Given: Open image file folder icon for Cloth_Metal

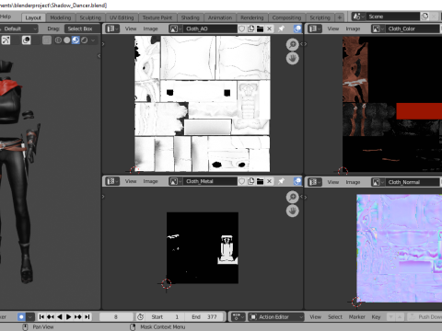Looking at the screenshot, I should click(260, 181).
